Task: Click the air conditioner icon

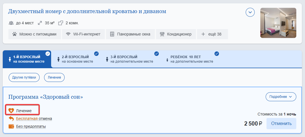Action: pyautogui.click(x=162, y=34)
